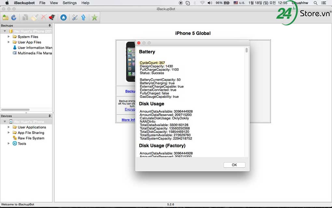
Task: Open User Information Manager item
Action: (35, 48)
